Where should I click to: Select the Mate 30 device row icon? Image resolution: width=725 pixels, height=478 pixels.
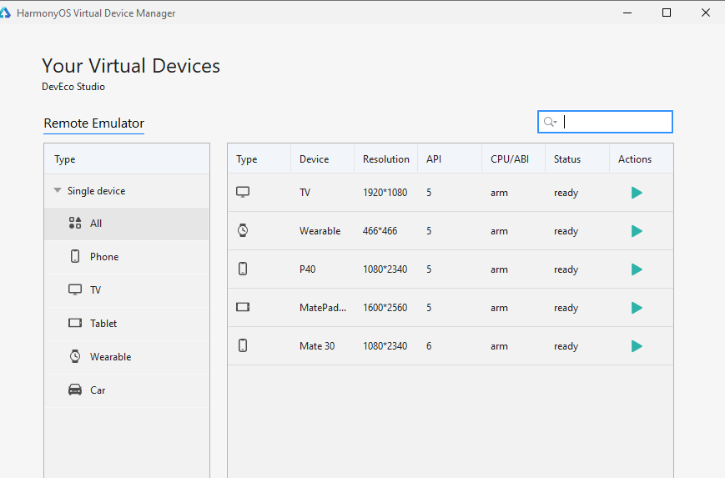click(x=243, y=345)
